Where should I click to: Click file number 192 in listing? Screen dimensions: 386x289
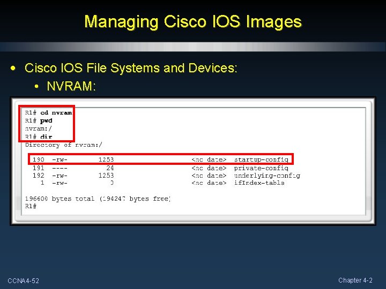click(39, 176)
